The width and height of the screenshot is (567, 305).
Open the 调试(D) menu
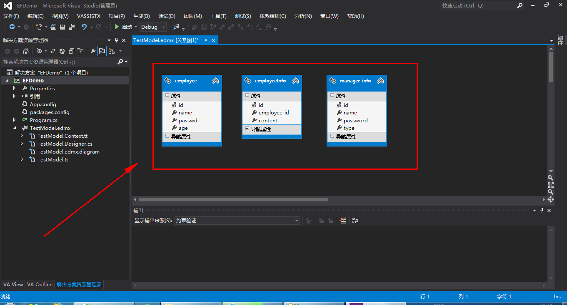coord(167,16)
